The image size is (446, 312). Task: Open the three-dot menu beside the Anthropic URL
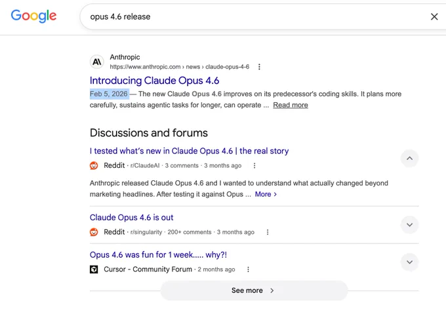[x=259, y=67]
